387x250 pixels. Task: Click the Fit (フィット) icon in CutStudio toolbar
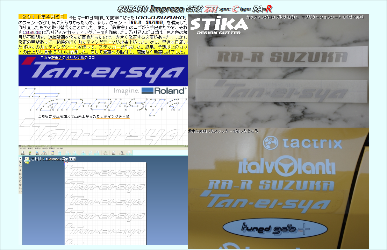[x=105, y=153]
